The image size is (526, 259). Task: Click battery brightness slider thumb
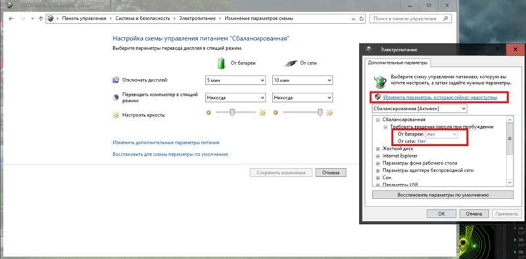(232, 112)
